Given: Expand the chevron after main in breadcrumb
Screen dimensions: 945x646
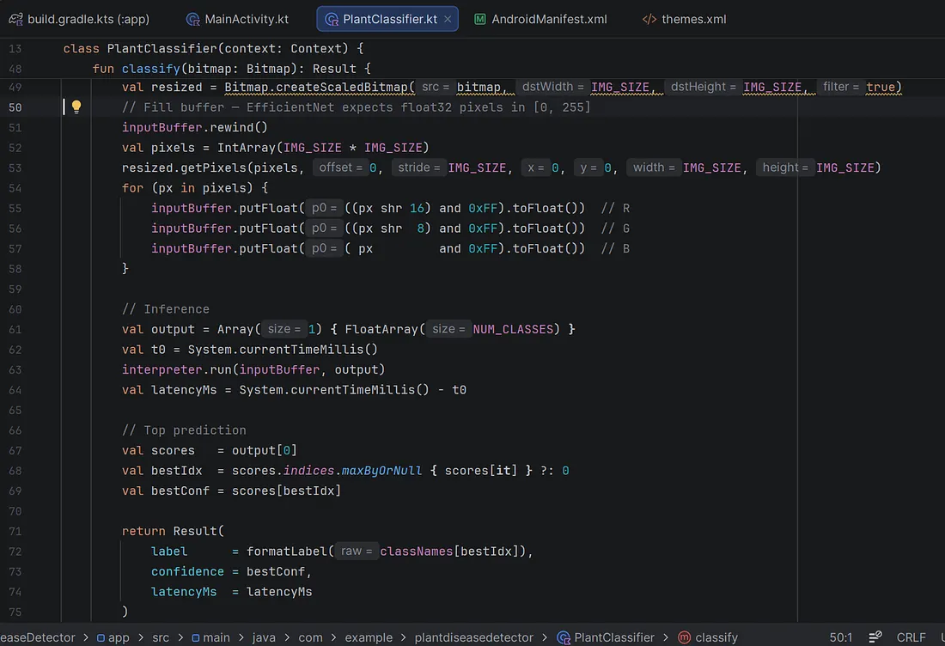Looking at the screenshot, I should click(241, 637).
